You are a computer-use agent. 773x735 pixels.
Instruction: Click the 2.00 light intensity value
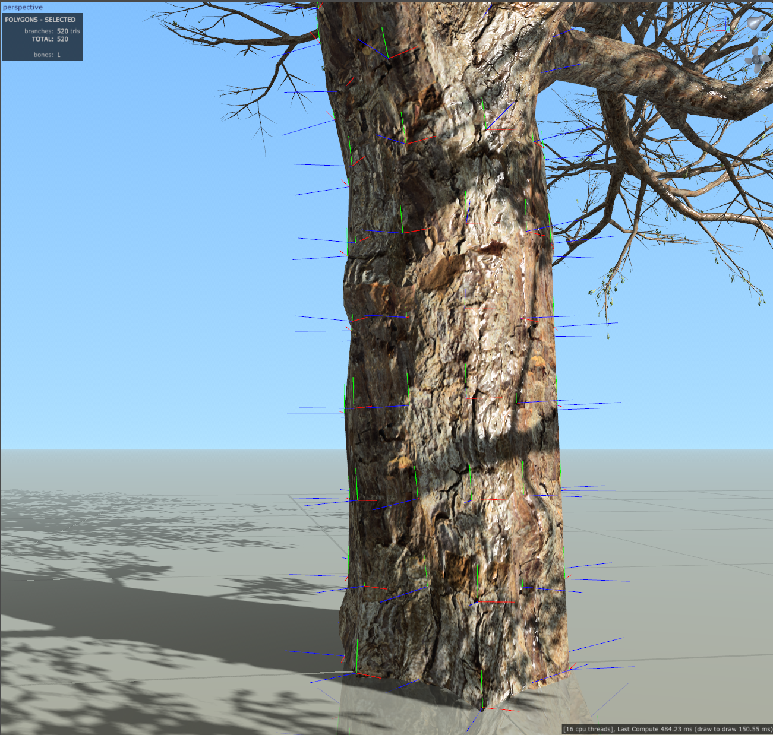click(x=762, y=36)
